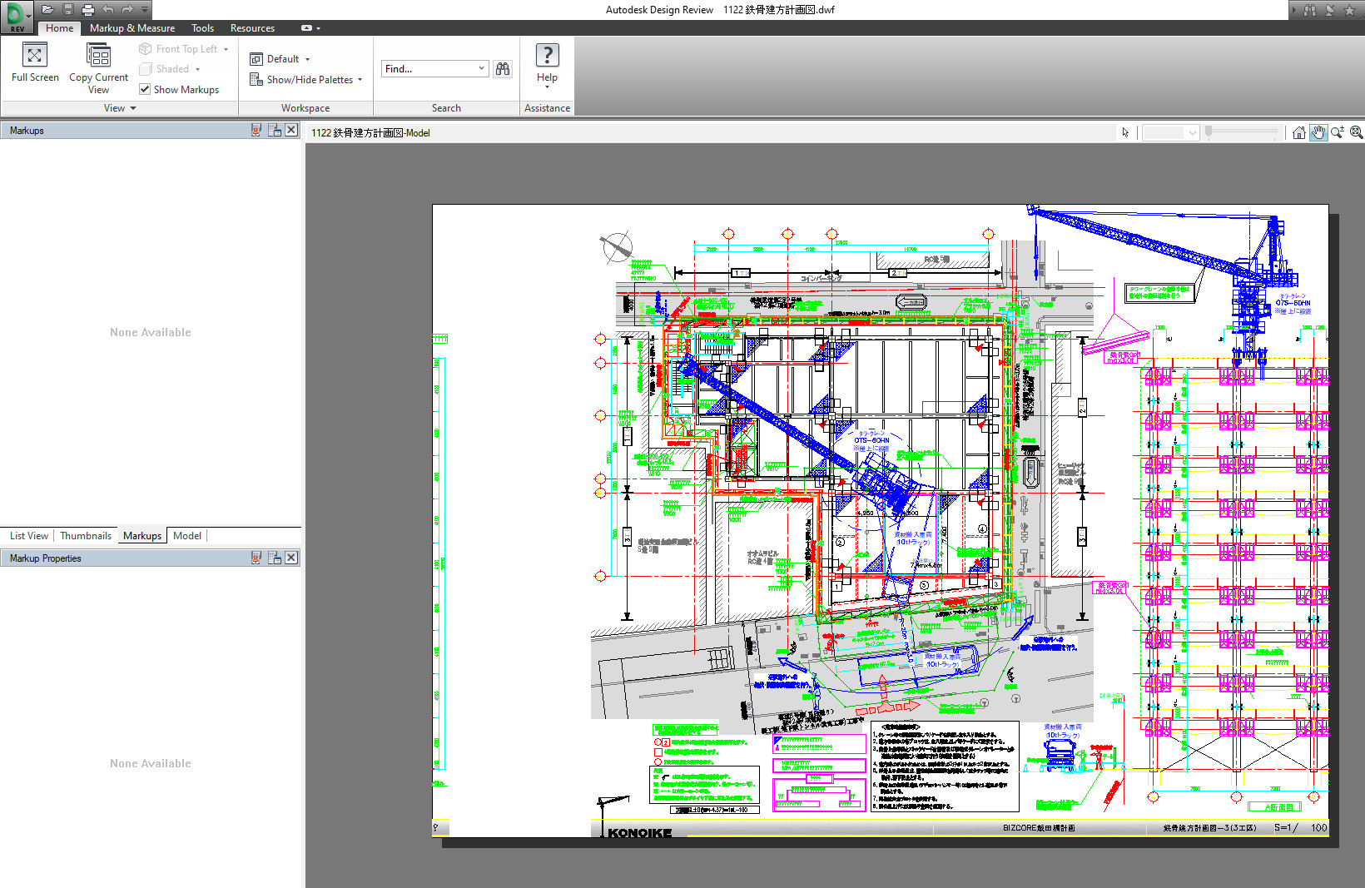Select the Pan hand tool

tap(1318, 132)
